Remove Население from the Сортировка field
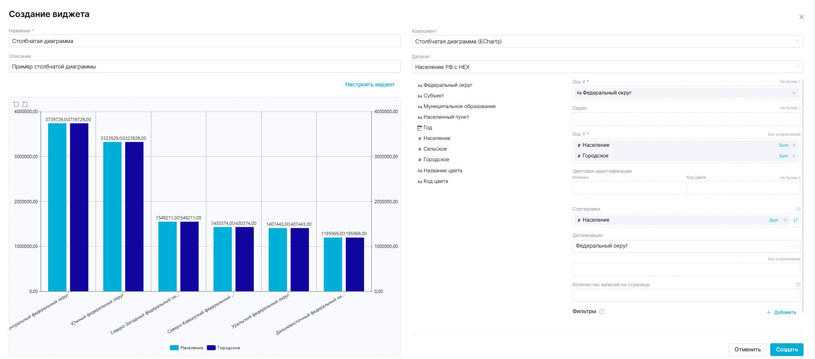 click(785, 220)
